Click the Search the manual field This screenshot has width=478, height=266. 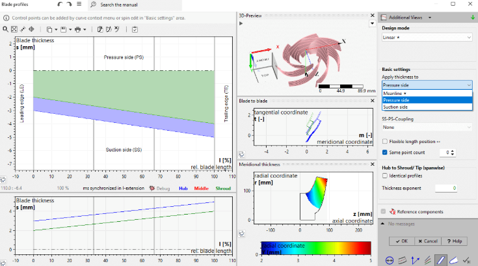[135, 5]
